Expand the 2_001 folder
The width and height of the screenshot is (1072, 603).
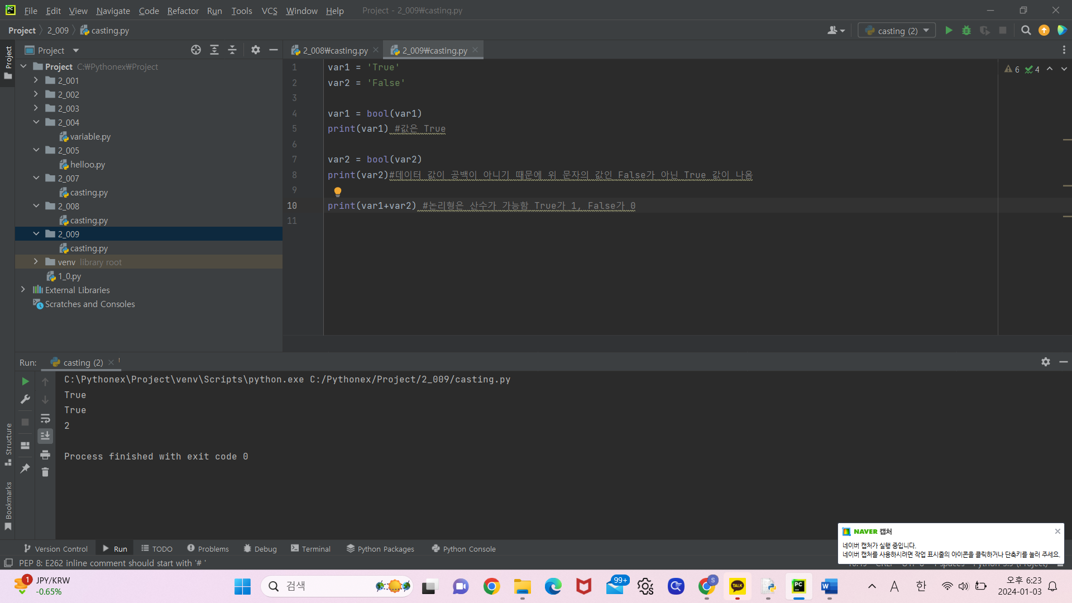(x=36, y=80)
